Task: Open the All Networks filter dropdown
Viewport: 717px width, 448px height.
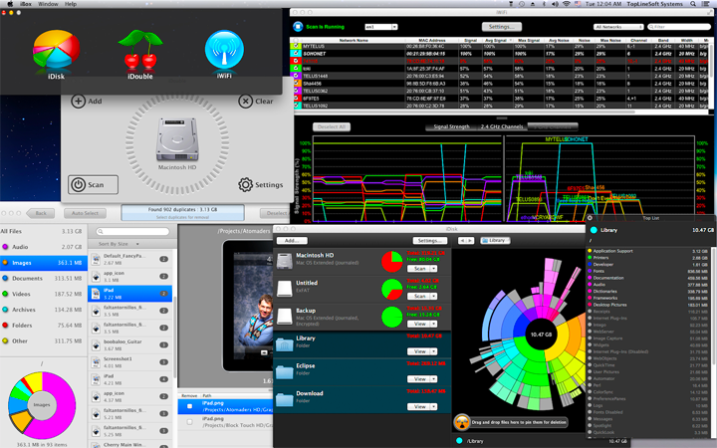Action: [x=618, y=27]
